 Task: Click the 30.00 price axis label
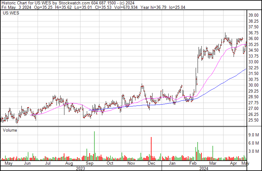pyautogui.click(x=253, y=85)
